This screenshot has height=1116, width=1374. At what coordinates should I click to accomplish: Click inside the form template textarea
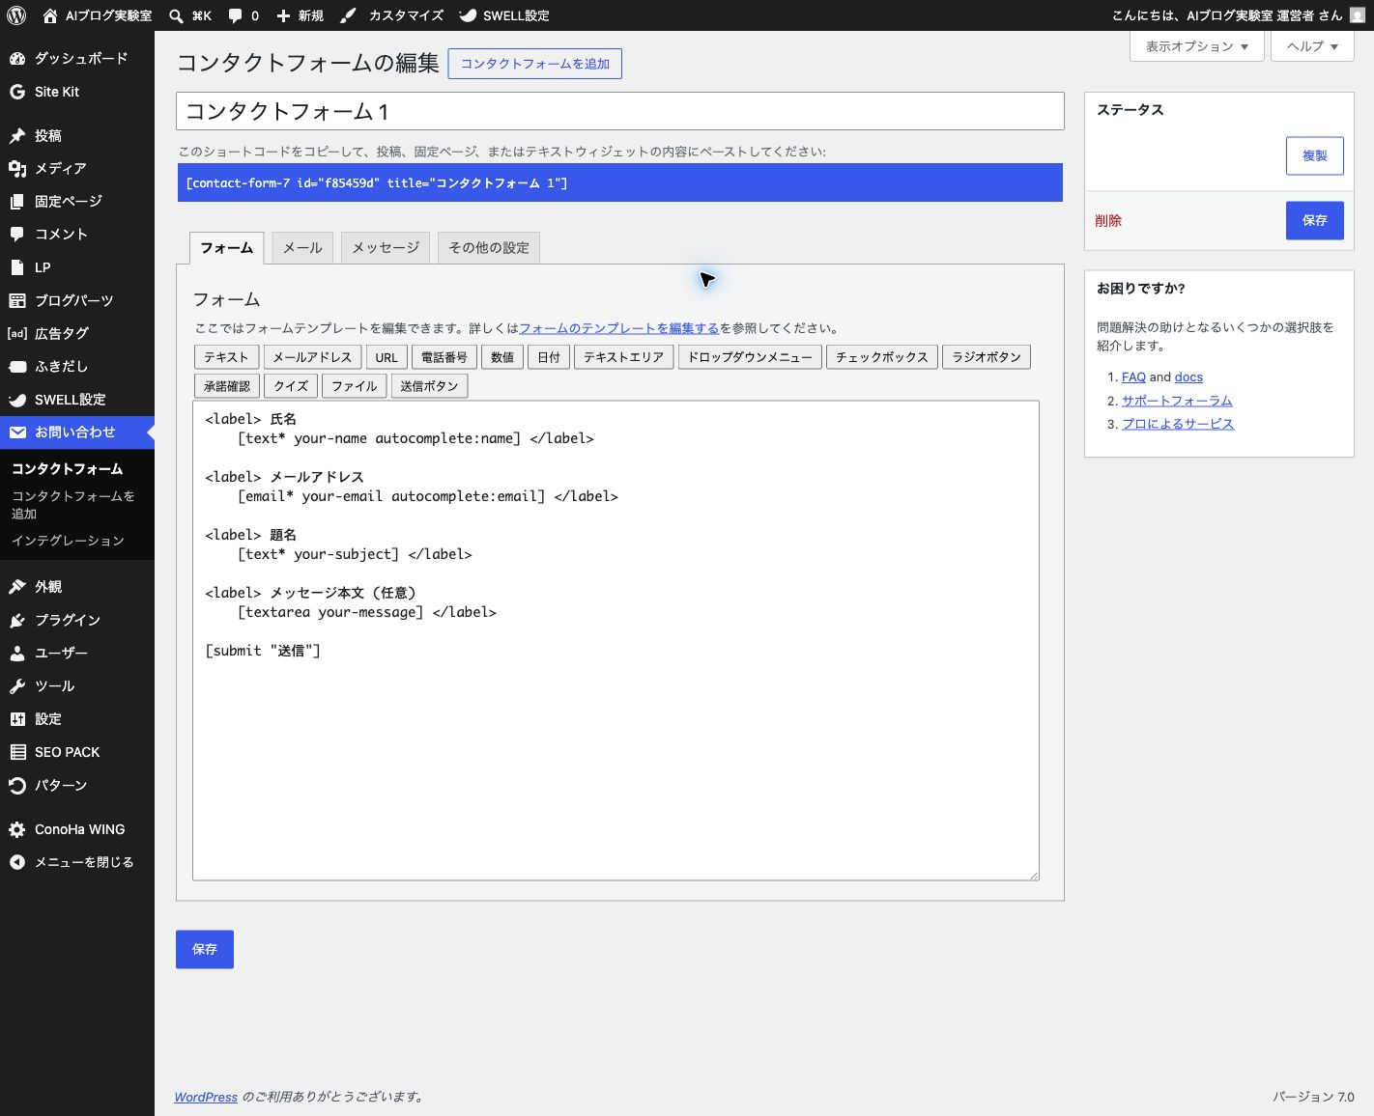pyautogui.click(x=615, y=640)
